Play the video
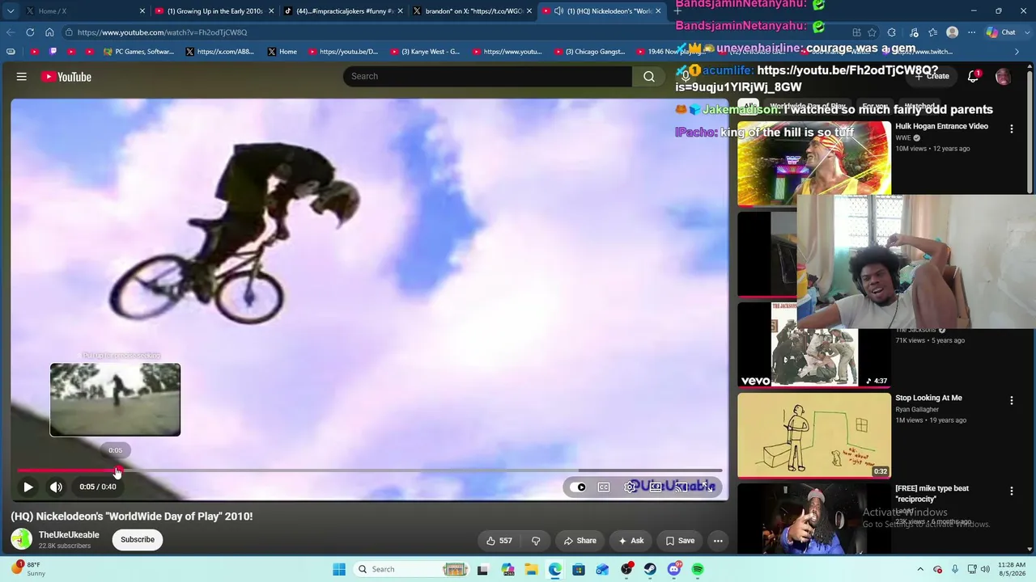The width and height of the screenshot is (1036, 582). [x=28, y=487]
